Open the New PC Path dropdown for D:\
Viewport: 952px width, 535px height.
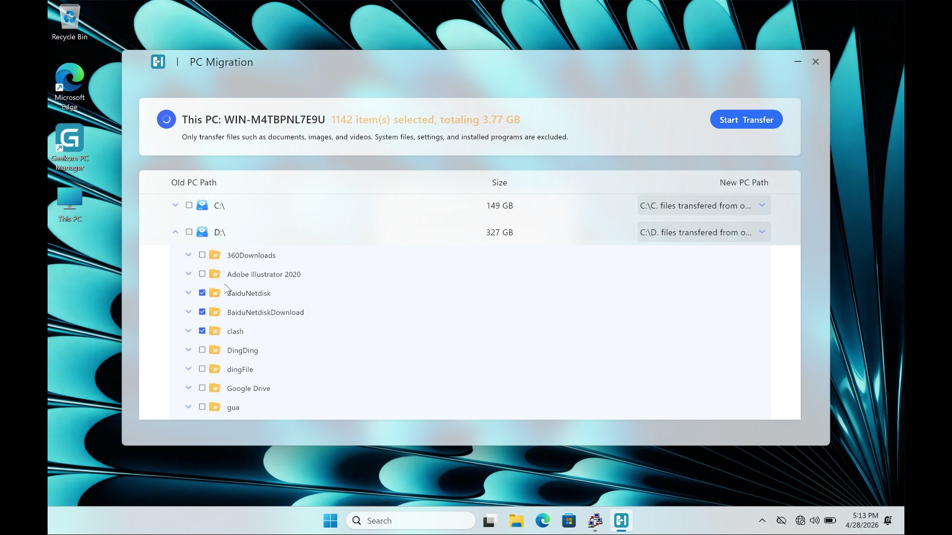click(x=762, y=232)
